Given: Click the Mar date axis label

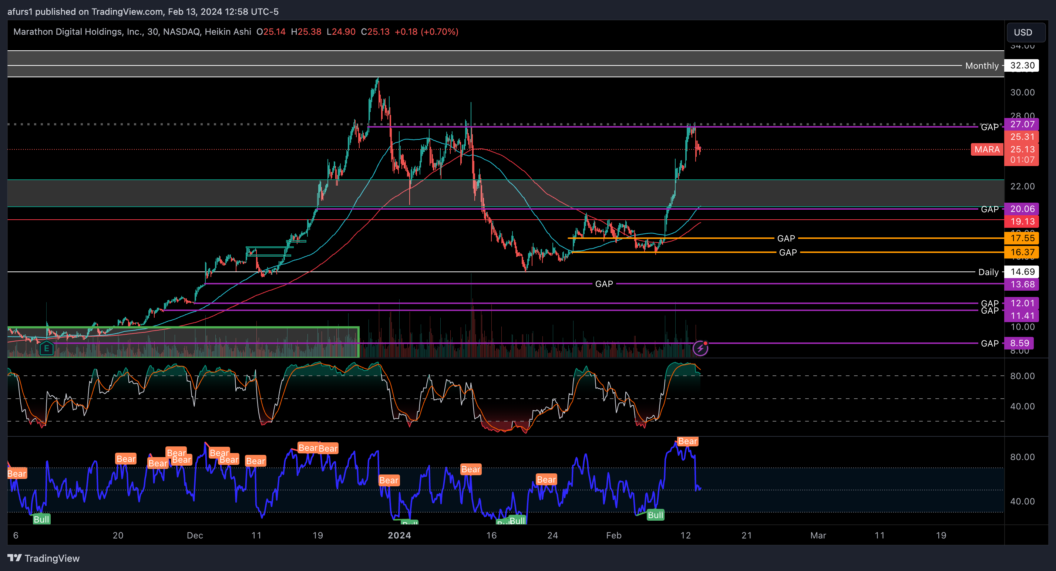Looking at the screenshot, I should pyautogui.click(x=818, y=535).
